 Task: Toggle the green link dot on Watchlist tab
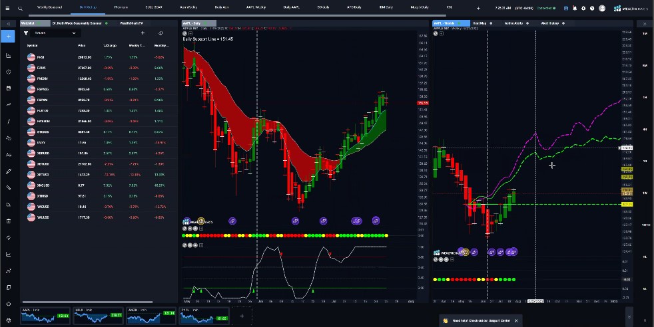point(39,23)
